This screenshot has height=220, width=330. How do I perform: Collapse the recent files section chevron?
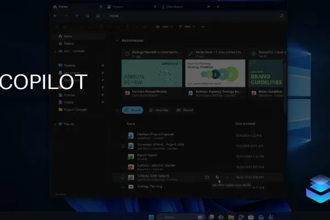tap(117, 110)
